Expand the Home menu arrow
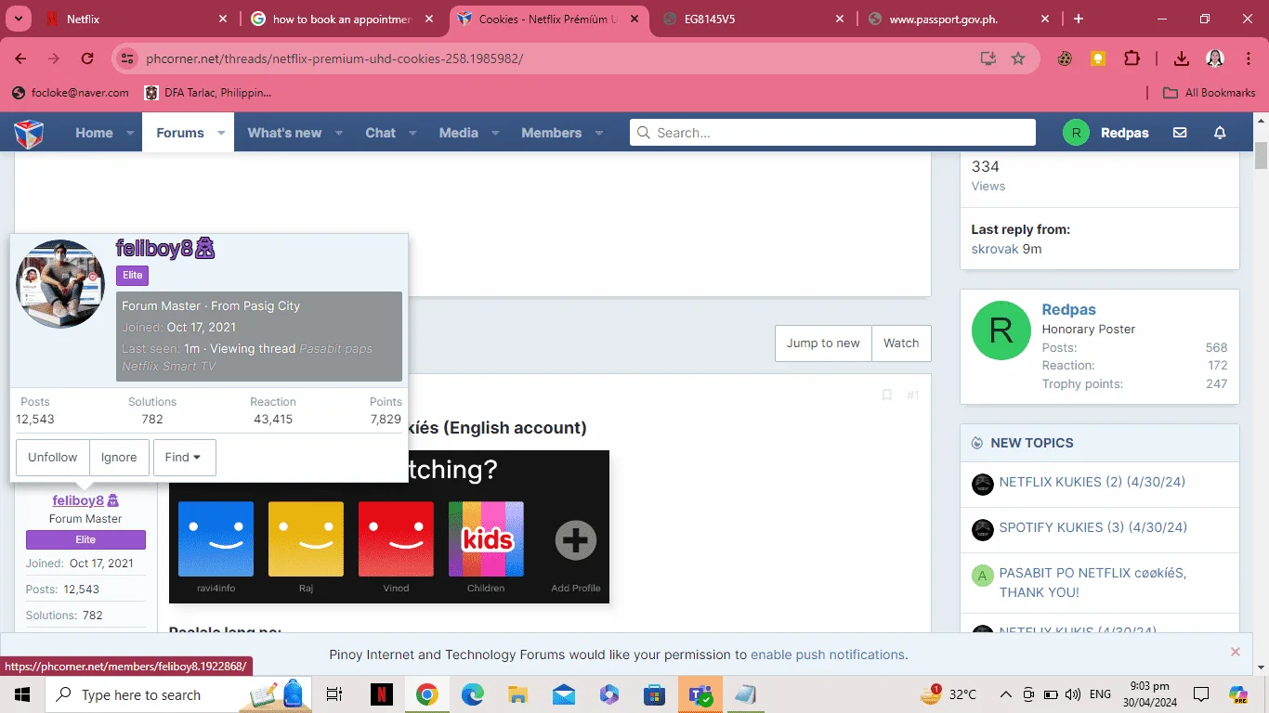1269x713 pixels. pyautogui.click(x=130, y=134)
